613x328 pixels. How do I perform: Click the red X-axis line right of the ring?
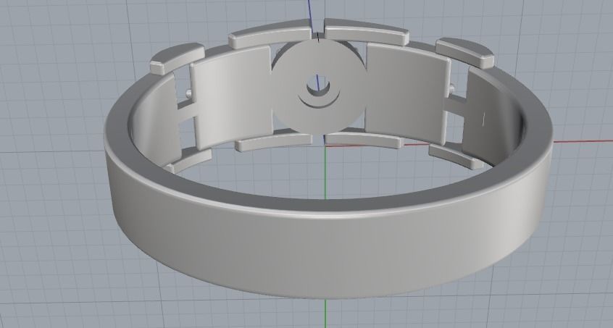[x=583, y=140]
